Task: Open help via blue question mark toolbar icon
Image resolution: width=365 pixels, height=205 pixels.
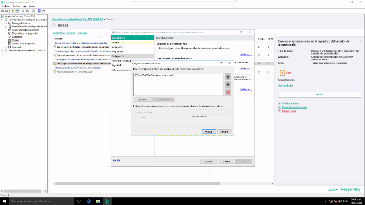Action: pos(39,11)
